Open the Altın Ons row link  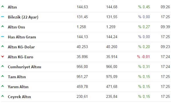tap(16, 27)
